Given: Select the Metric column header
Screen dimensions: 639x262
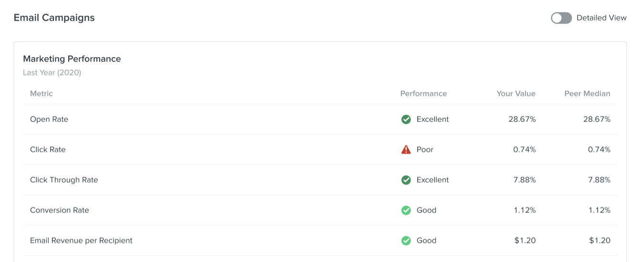Looking at the screenshot, I should click(x=41, y=93).
